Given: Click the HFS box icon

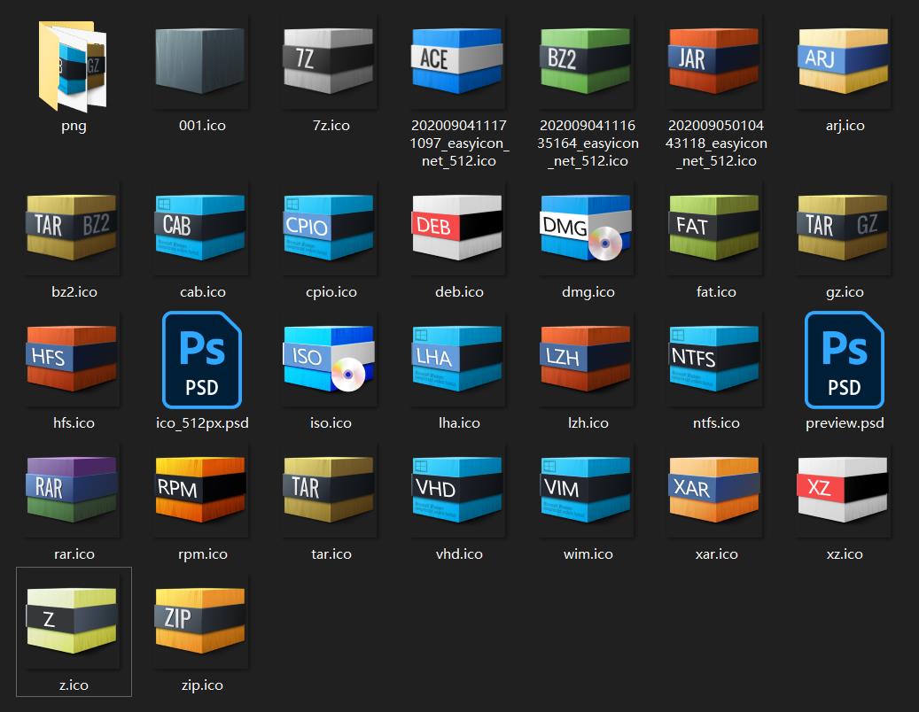Looking at the screenshot, I should click(72, 359).
